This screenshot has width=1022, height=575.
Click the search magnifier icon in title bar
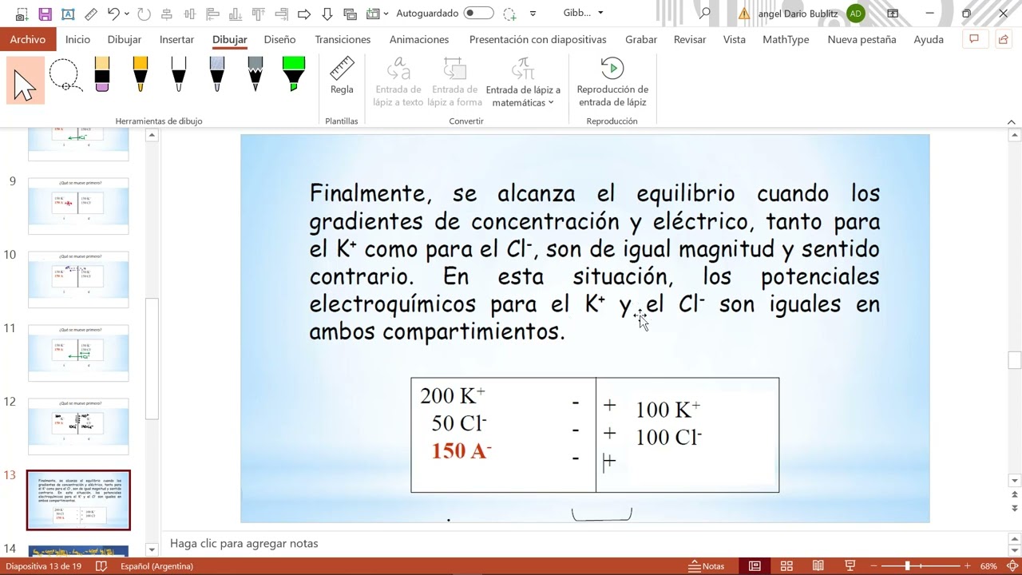704,14
